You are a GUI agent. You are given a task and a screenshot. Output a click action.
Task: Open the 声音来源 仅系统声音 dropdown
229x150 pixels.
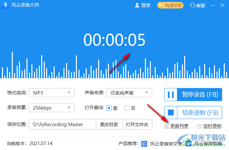(129, 93)
